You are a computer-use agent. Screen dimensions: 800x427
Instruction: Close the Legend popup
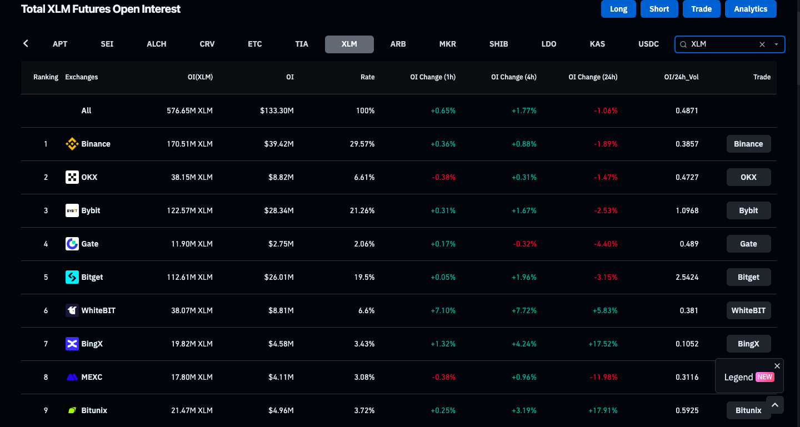(777, 365)
